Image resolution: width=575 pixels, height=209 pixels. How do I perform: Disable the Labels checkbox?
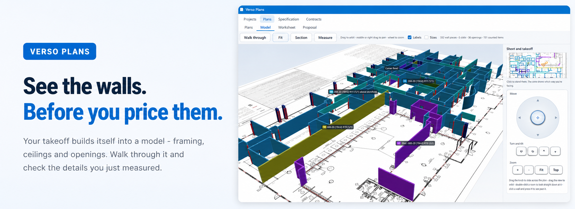[x=410, y=38]
